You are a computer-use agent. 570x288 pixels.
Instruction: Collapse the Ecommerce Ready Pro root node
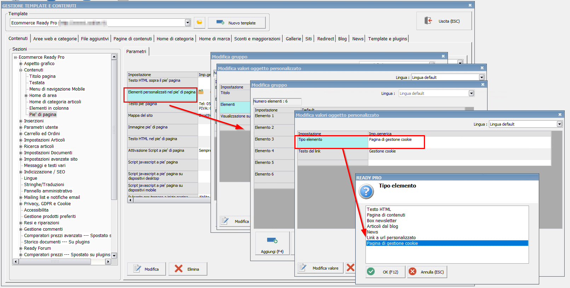[15, 57]
